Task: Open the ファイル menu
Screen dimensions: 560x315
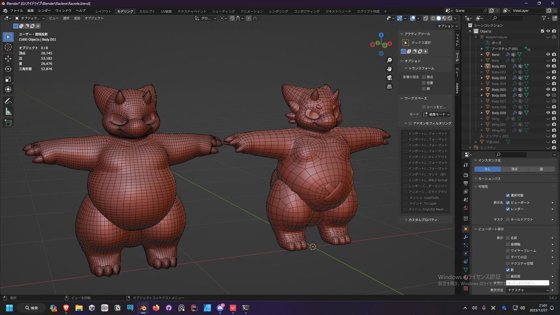Action: (x=16, y=11)
